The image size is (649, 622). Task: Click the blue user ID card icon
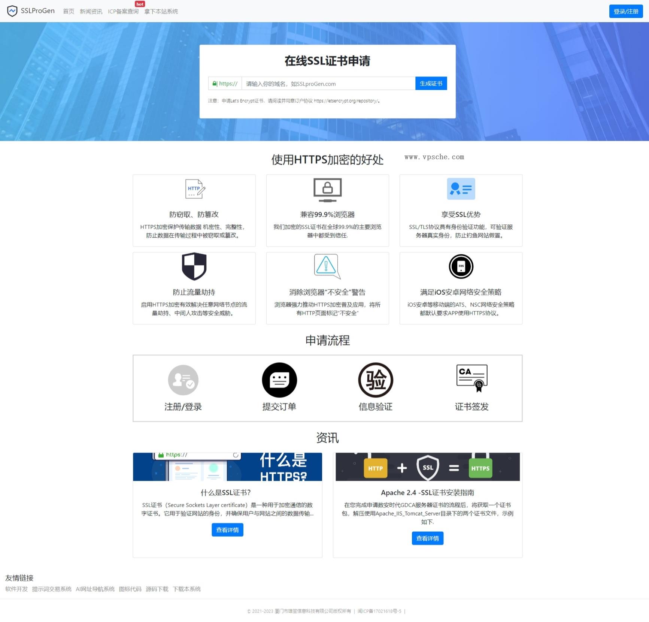[461, 189]
